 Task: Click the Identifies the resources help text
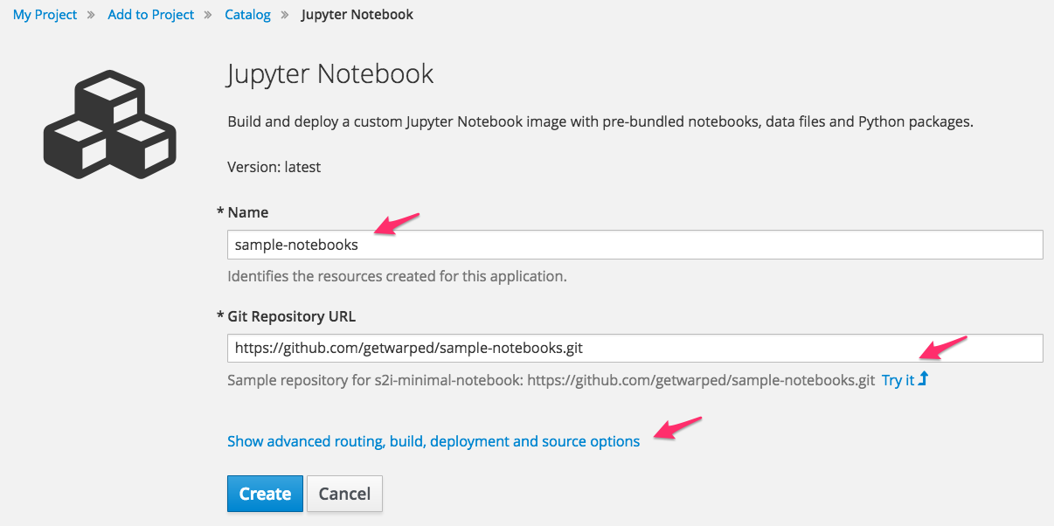tap(397, 276)
